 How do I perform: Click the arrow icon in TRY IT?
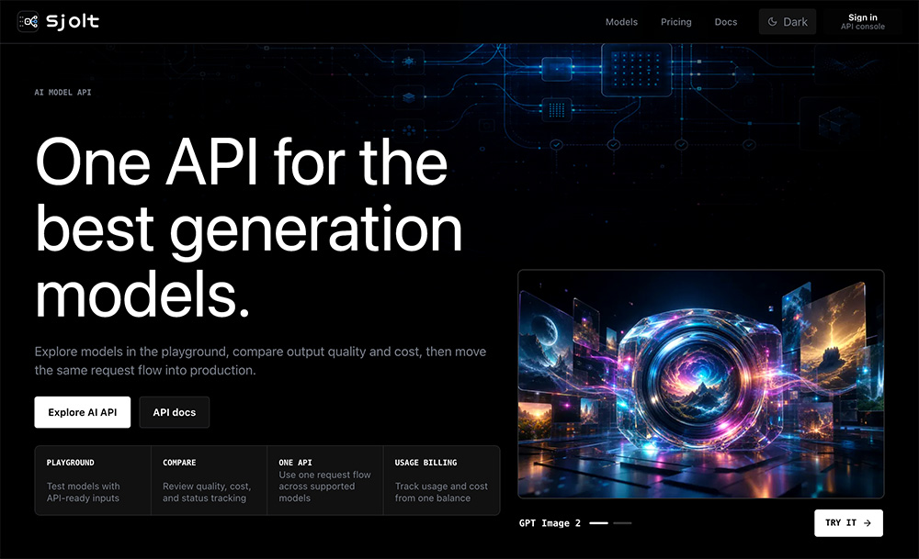coord(868,522)
